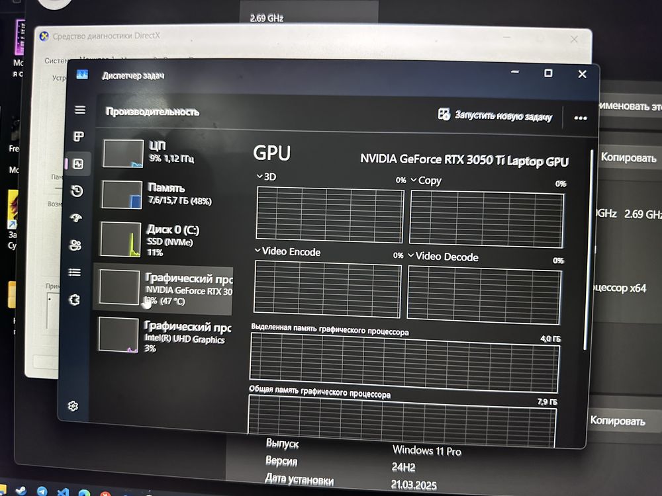662x496 pixels.
Task: Click the 7,9 ГБ shared memory value
Action: (x=547, y=401)
